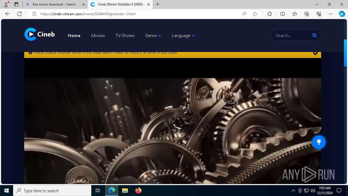Open Read aloud in address bar
Viewport: 348px width, 196px height.
[244, 14]
